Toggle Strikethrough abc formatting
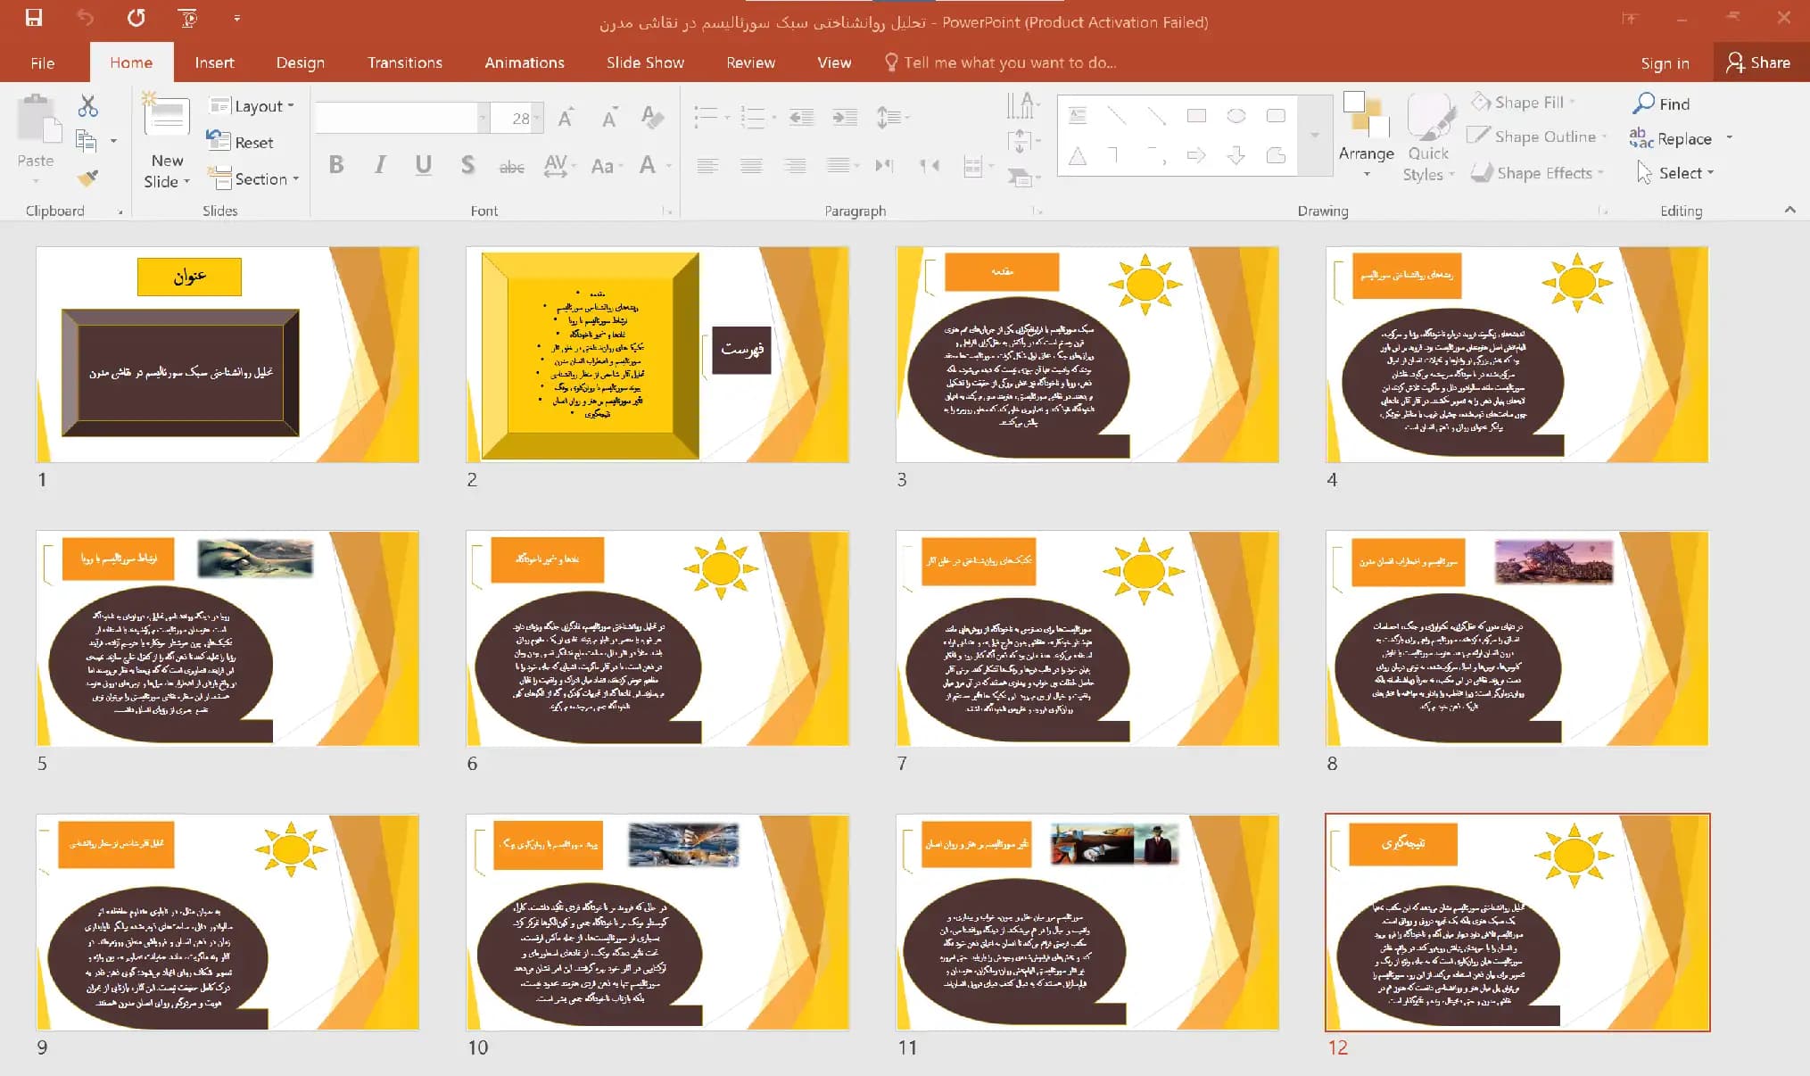The image size is (1810, 1076). click(511, 166)
